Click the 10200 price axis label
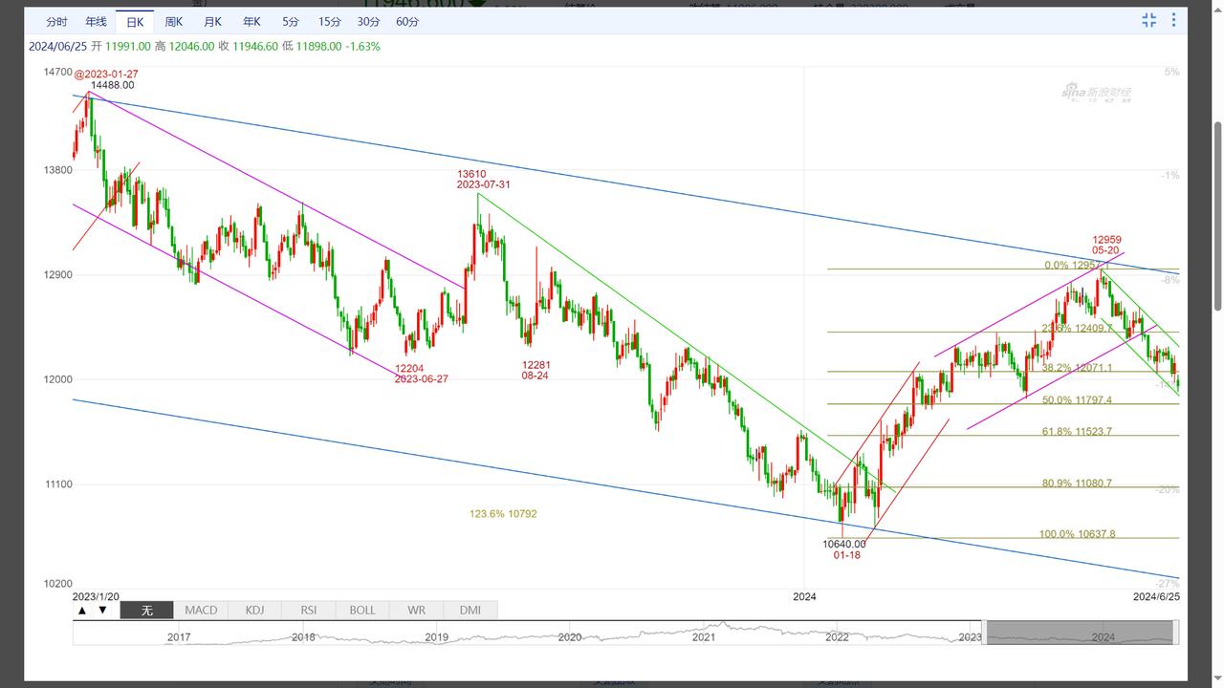 [x=57, y=583]
